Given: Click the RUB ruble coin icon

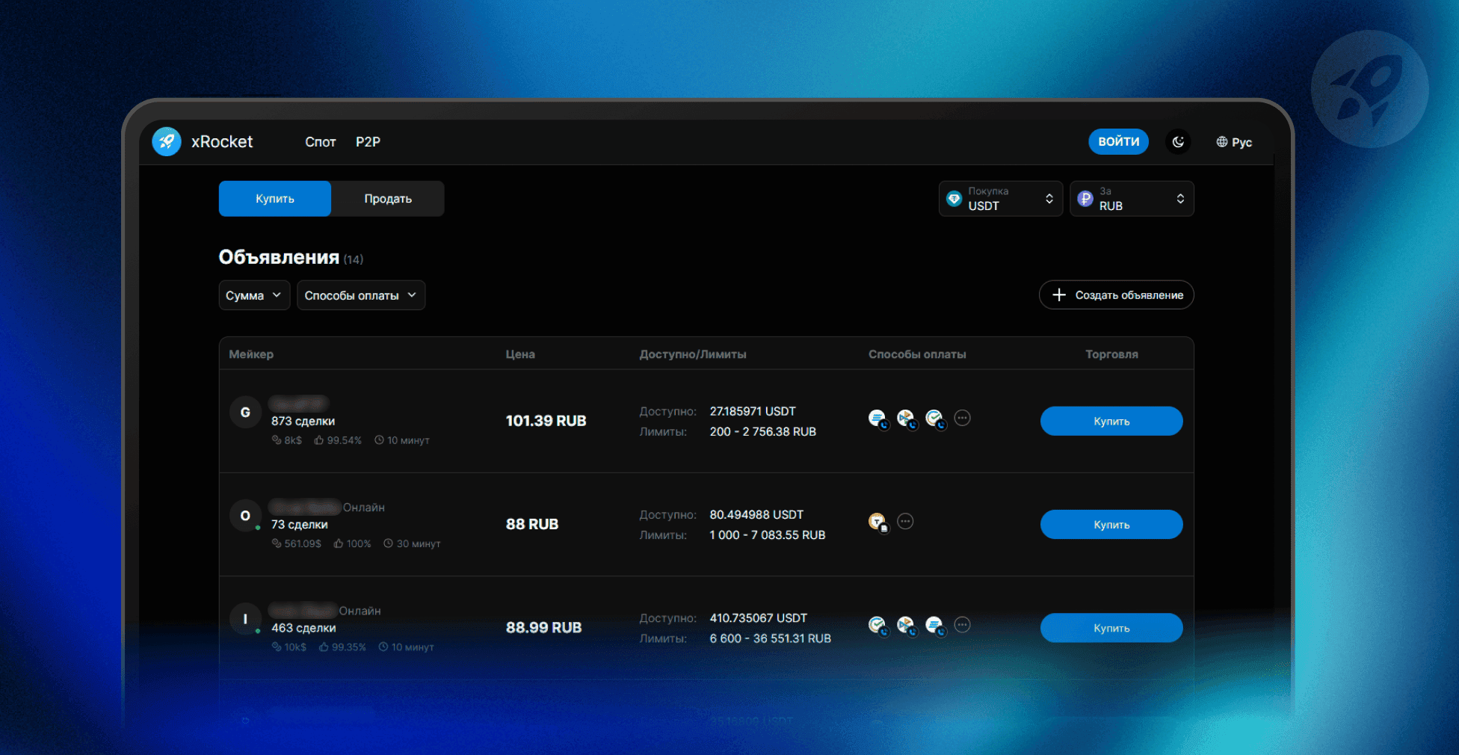Looking at the screenshot, I should coord(1085,199).
